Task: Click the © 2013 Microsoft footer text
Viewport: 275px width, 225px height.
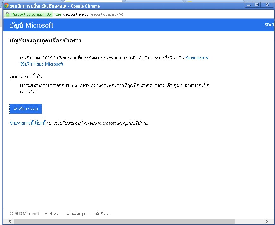Action: pyautogui.click(x=24, y=214)
